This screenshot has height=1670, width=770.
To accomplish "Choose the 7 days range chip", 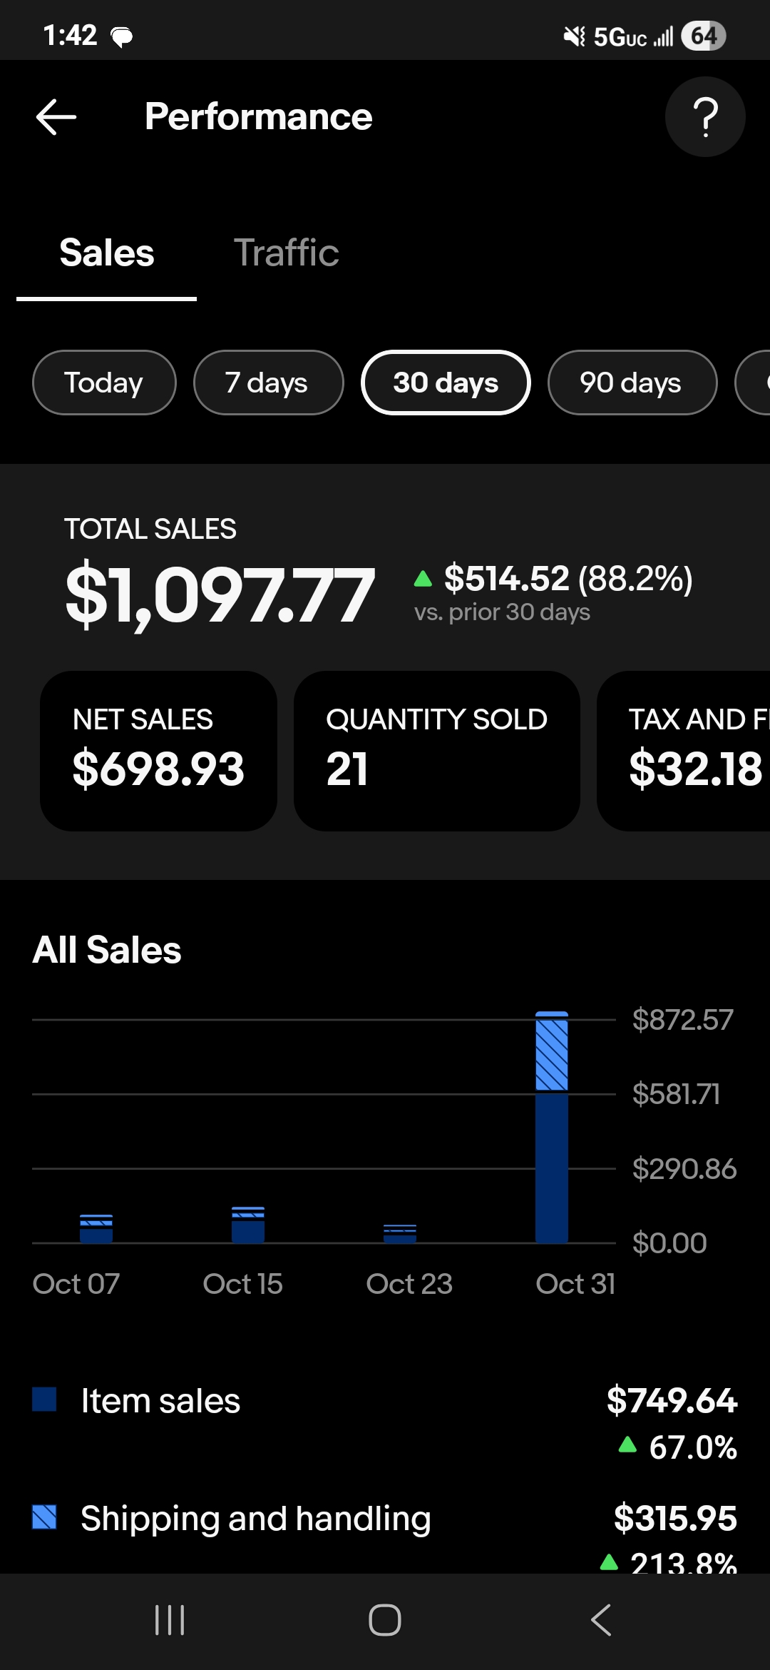I will tap(268, 383).
